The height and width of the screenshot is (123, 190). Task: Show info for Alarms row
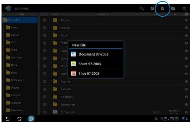pyautogui.click(x=186, y=20)
